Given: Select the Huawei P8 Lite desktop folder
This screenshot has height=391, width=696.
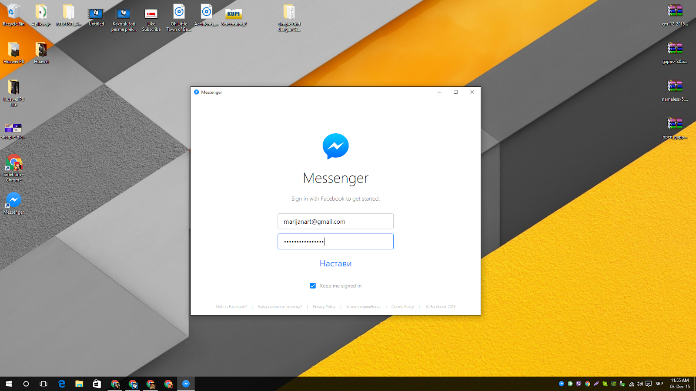Looking at the screenshot, I should tap(13, 93).
